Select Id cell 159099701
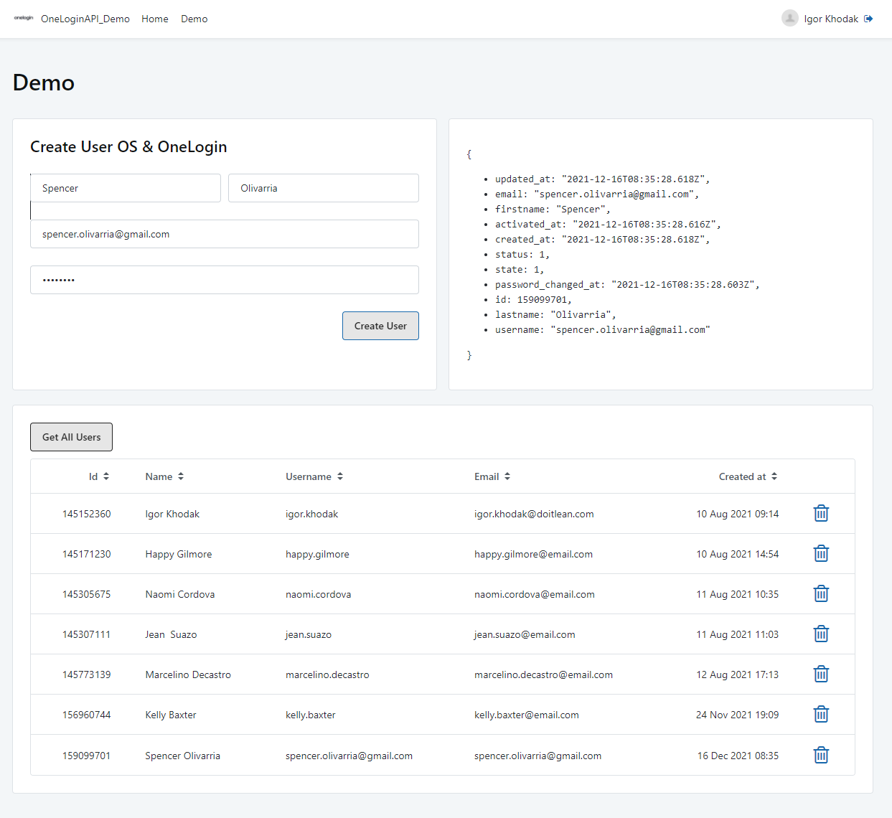892x818 pixels. (x=87, y=756)
